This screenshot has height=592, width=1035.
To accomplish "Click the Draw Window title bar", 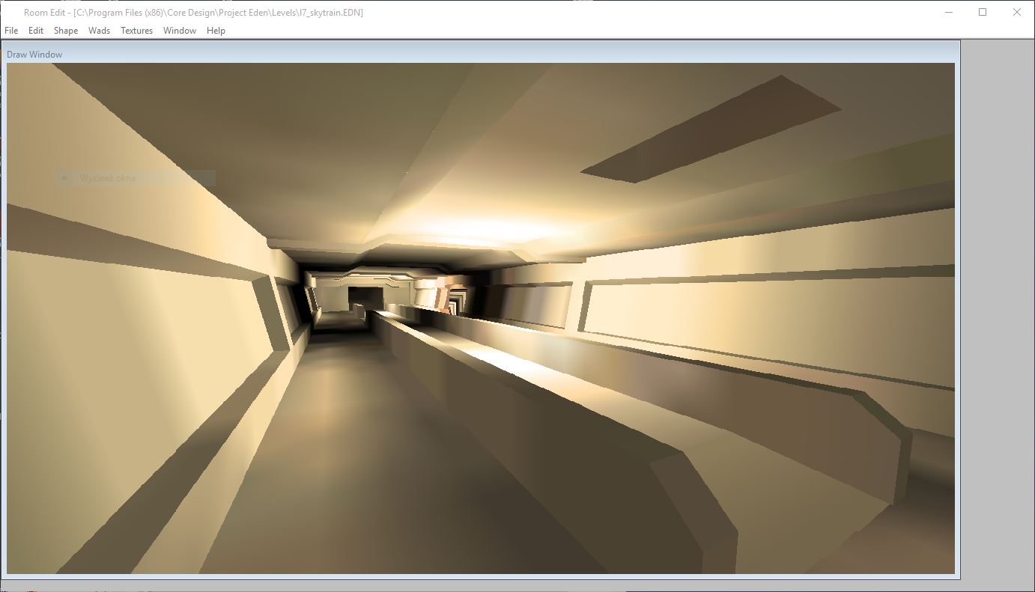I will click(481, 54).
